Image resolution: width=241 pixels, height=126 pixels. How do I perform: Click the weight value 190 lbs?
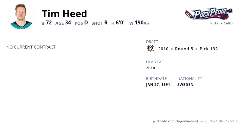(142, 23)
